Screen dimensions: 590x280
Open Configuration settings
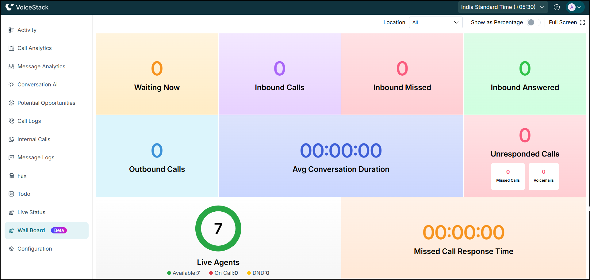pos(34,248)
